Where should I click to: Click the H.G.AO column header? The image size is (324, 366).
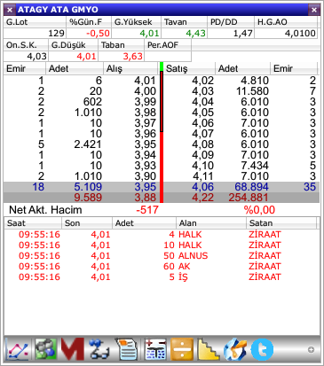coord(286,22)
